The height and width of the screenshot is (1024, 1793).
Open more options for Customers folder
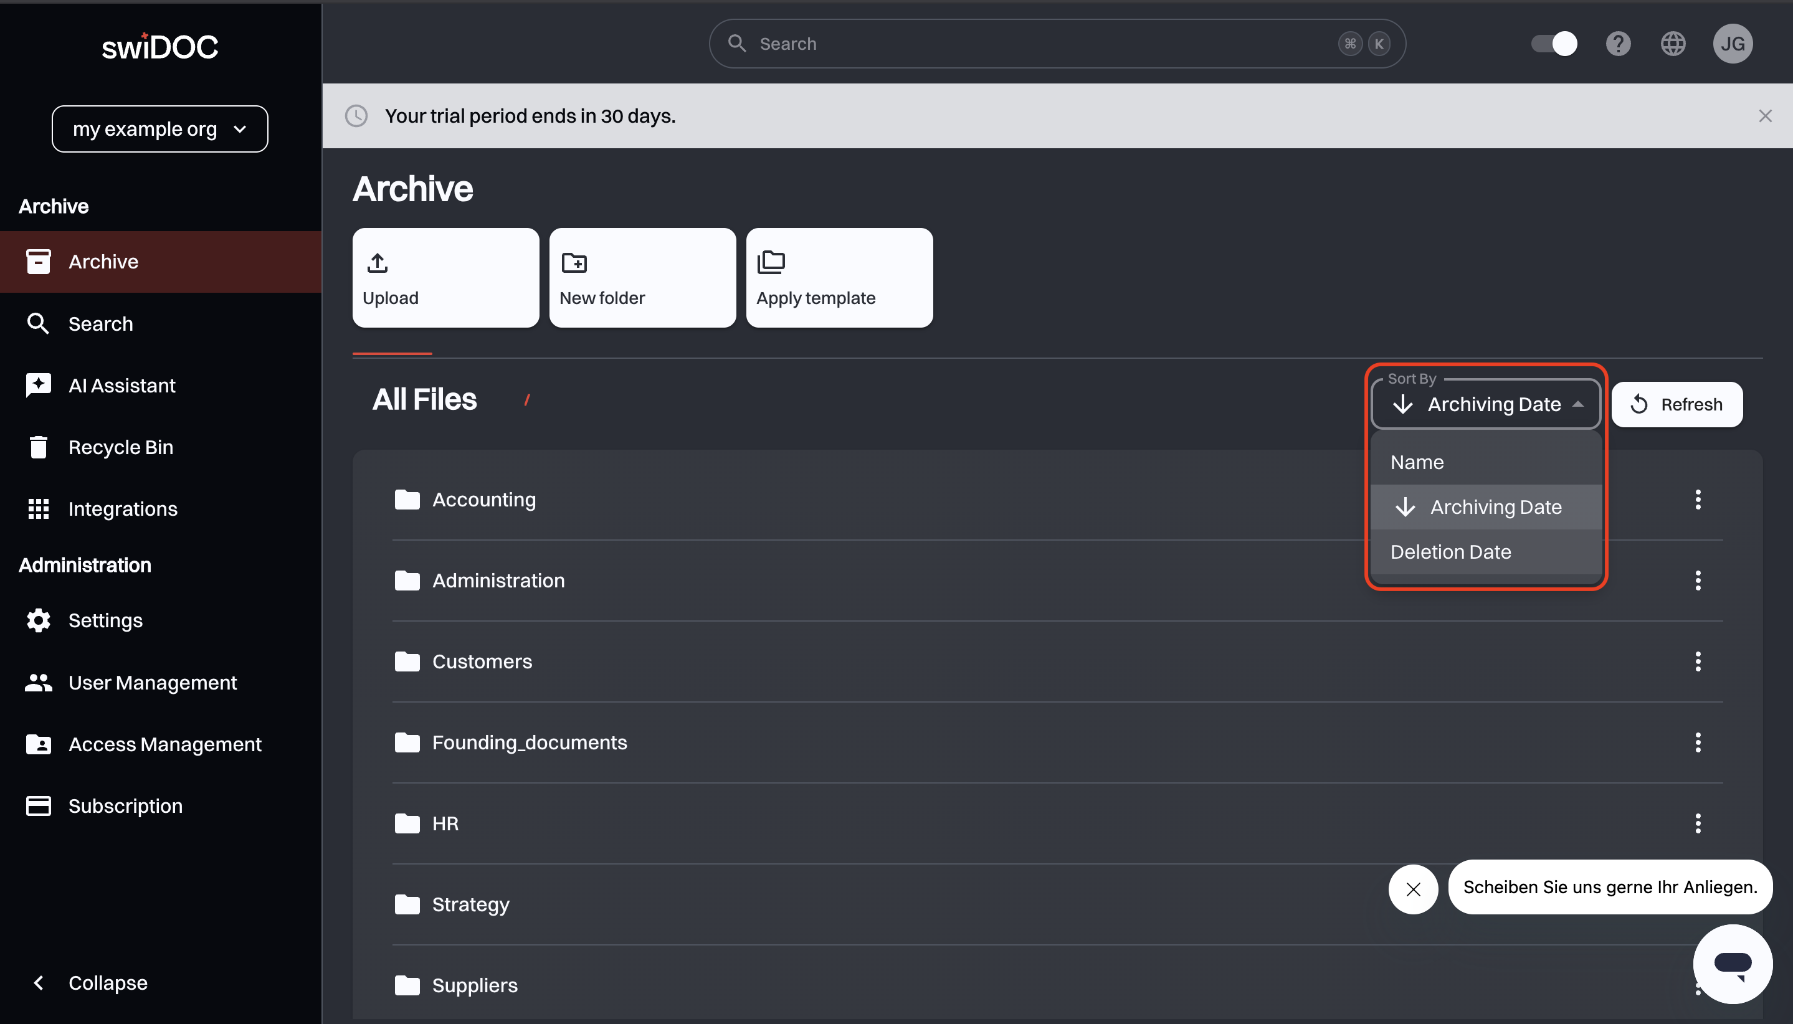pos(1697,662)
